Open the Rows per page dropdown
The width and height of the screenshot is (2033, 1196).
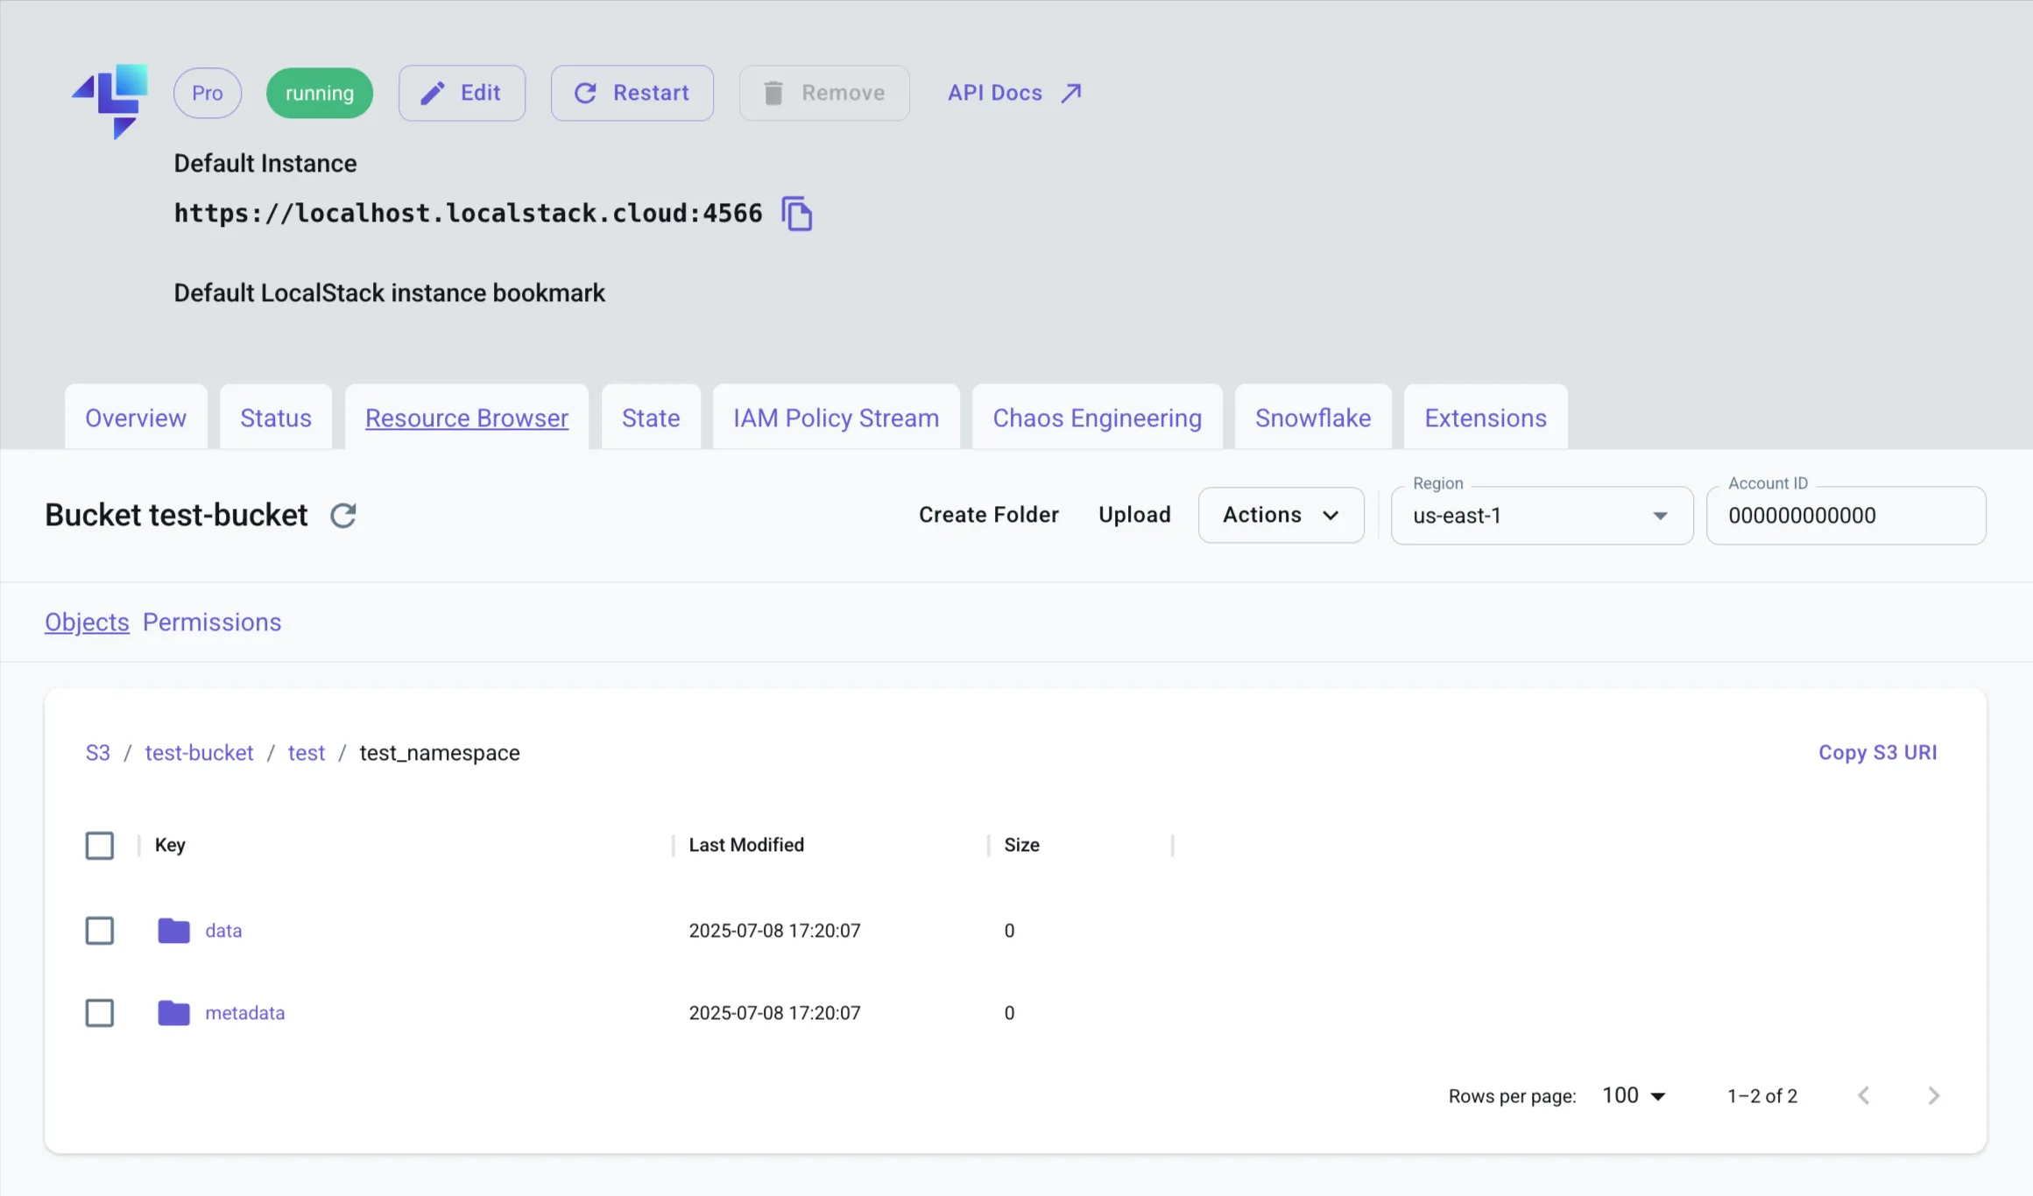pos(1631,1094)
